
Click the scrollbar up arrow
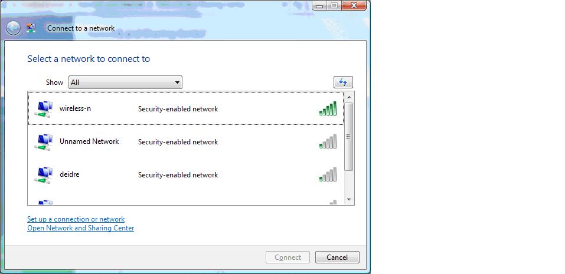coord(349,97)
